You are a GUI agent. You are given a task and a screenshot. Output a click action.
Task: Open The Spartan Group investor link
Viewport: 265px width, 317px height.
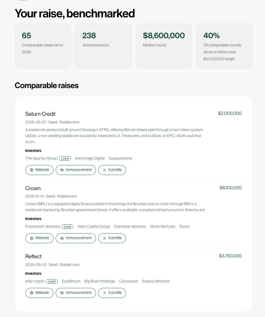click(41, 158)
